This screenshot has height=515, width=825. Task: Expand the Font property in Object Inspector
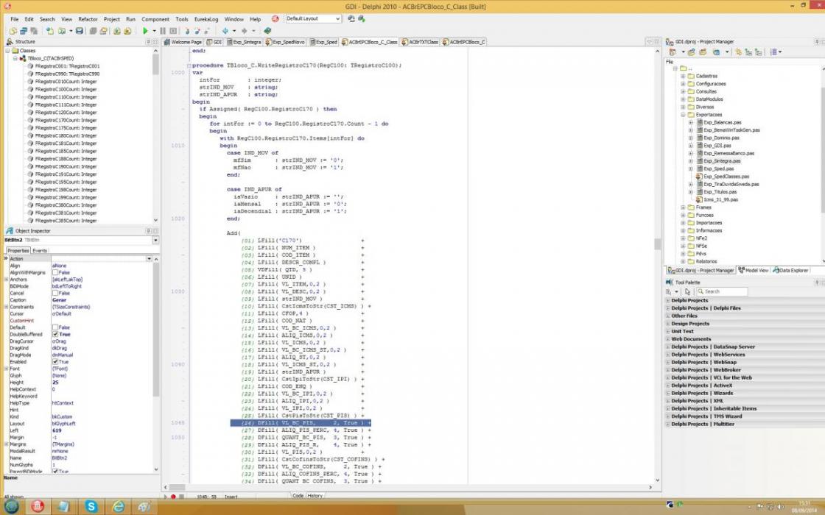tap(7, 369)
